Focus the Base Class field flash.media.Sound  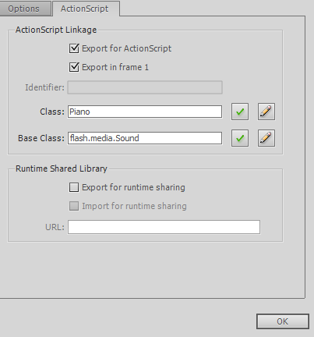145,138
